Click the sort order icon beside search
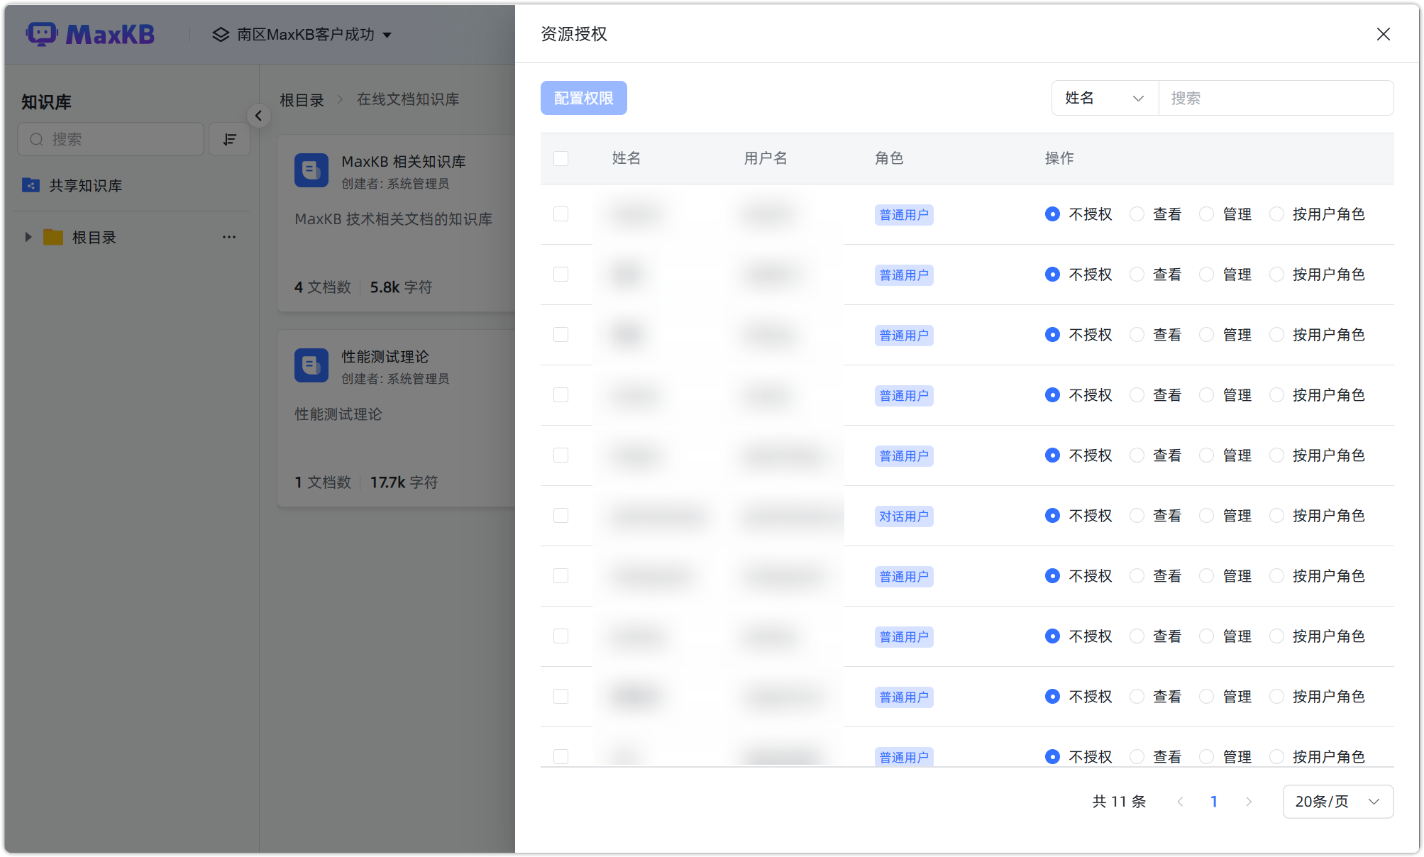 [228, 139]
